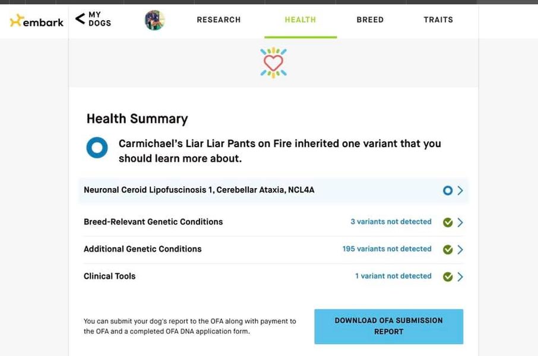This screenshot has height=356, width=538.
Task: Switch to the Research tab
Action: [x=219, y=20]
